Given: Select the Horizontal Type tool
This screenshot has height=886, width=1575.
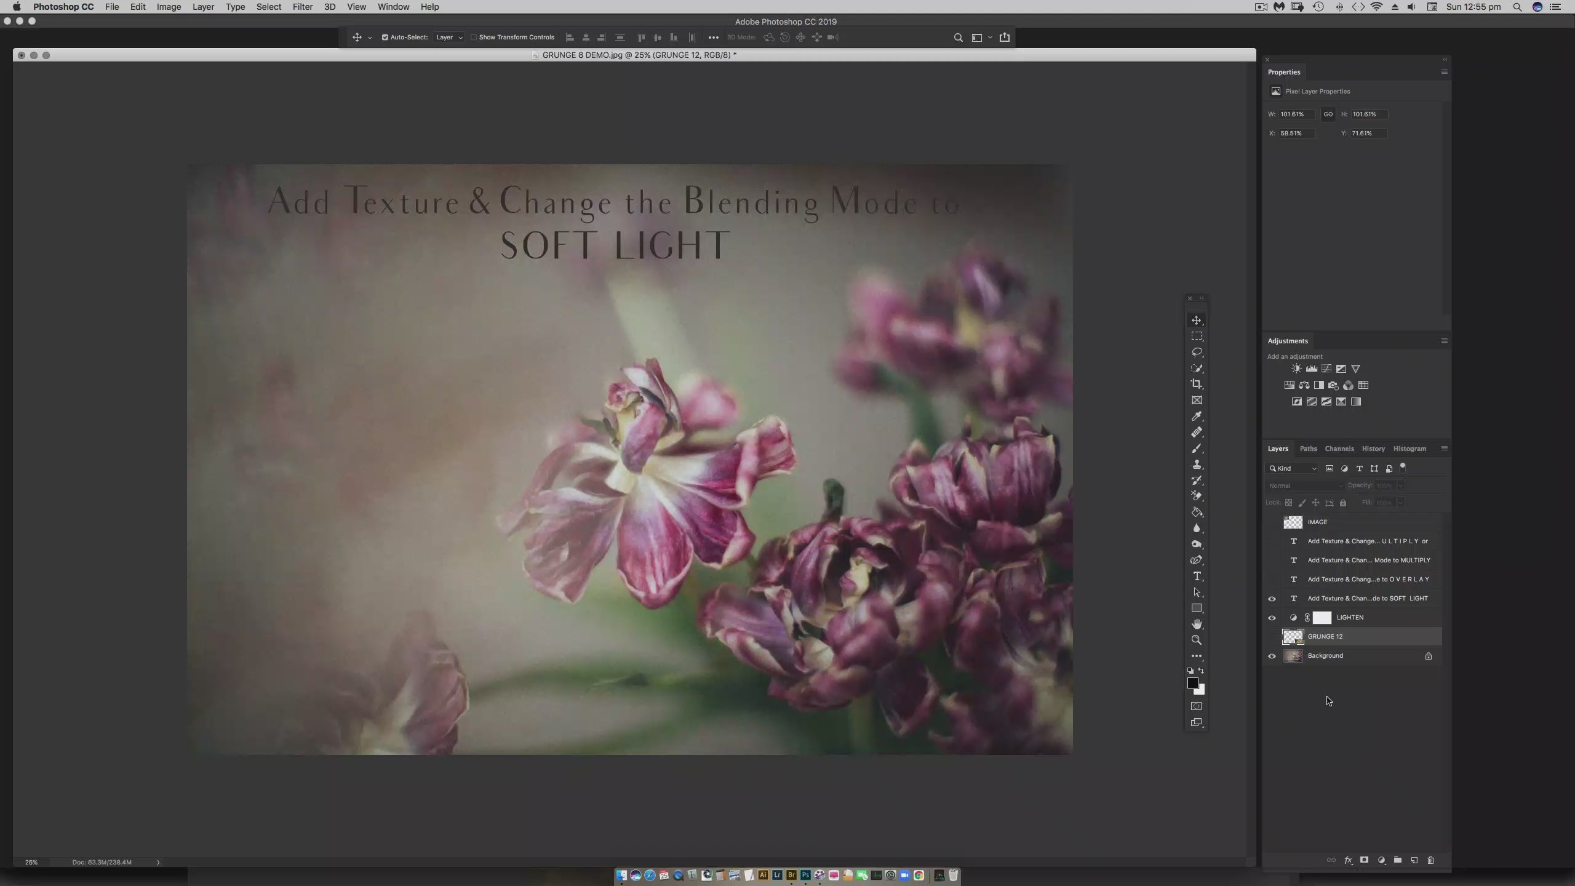Looking at the screenshot, I should [x=1196, y=576].
